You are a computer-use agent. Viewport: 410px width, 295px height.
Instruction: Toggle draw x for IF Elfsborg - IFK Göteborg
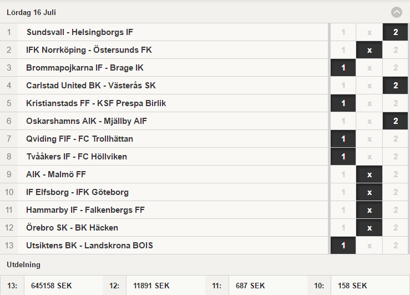tap(369, 192)
